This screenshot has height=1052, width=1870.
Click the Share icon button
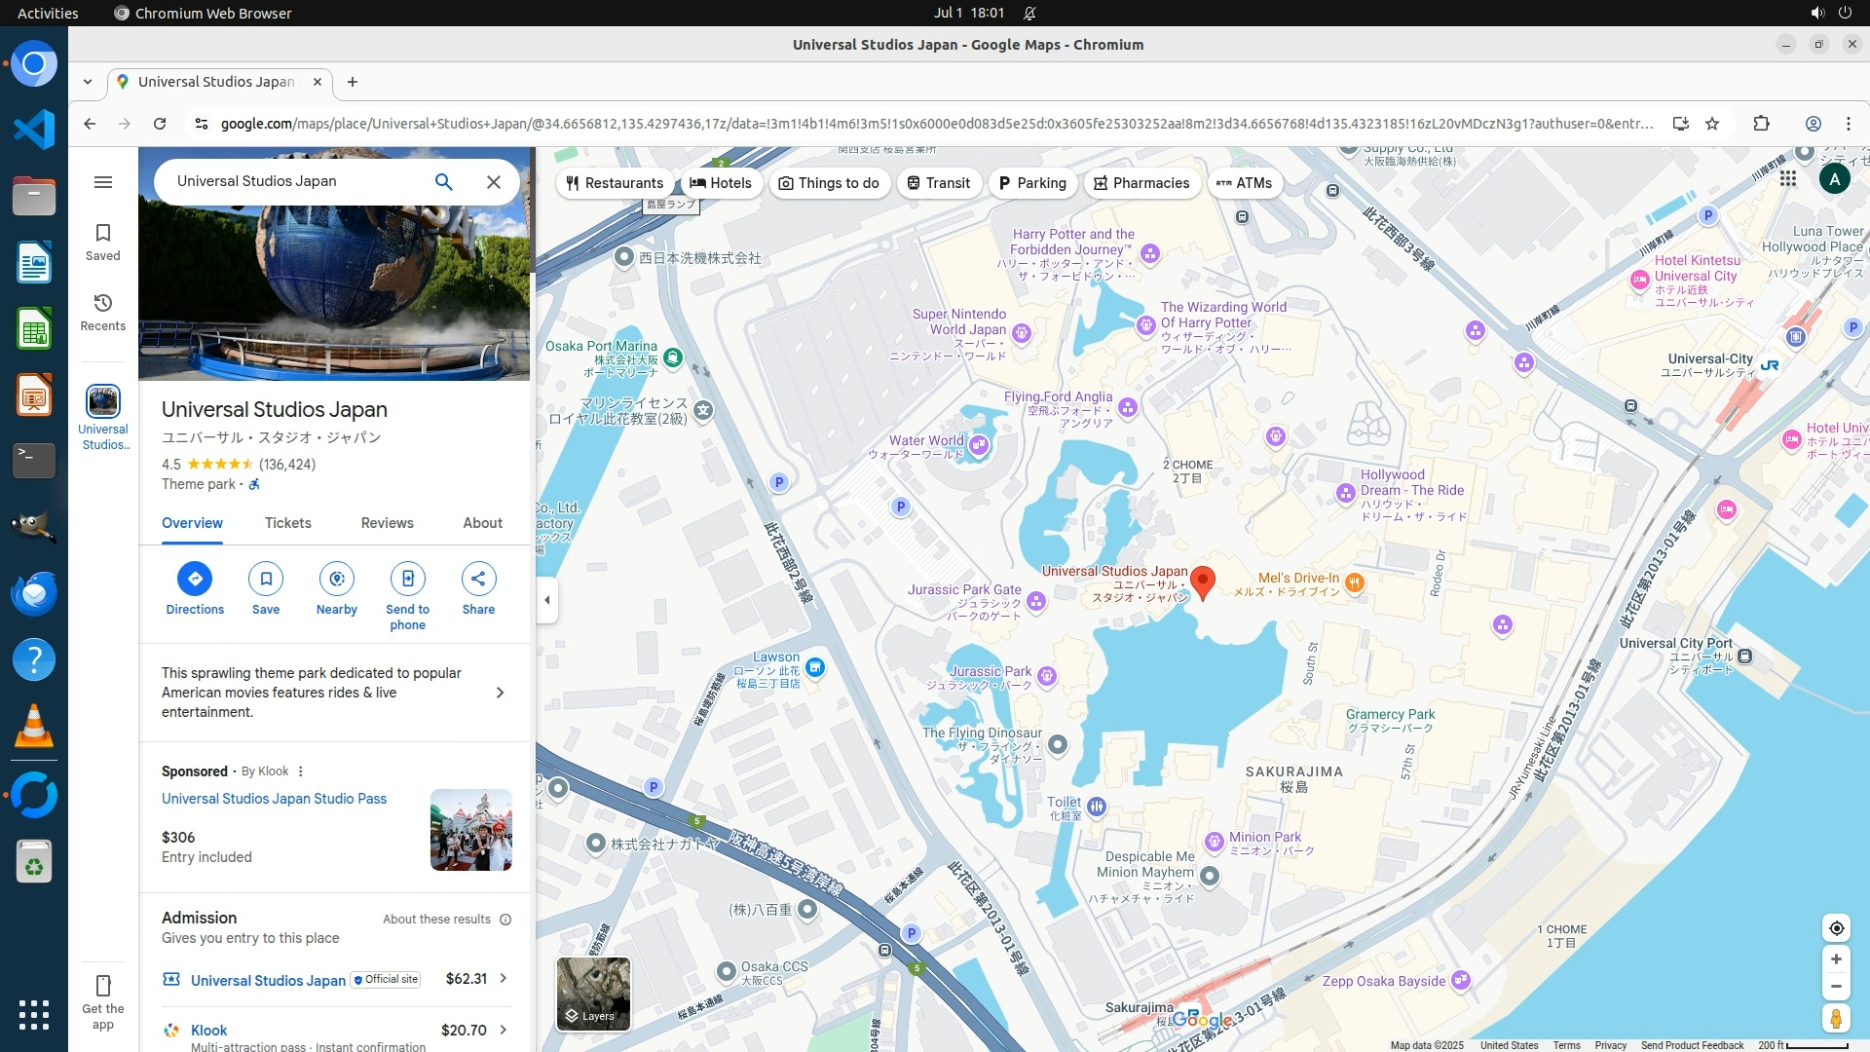(478, 579)
